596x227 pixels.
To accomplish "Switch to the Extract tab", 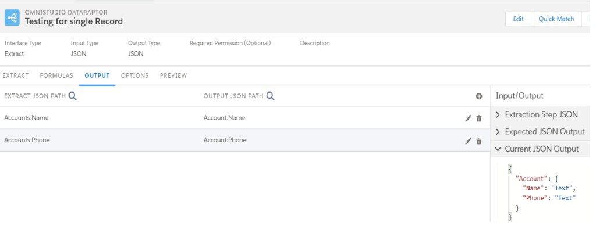I will pyautogui.click(x=16, y=75).
